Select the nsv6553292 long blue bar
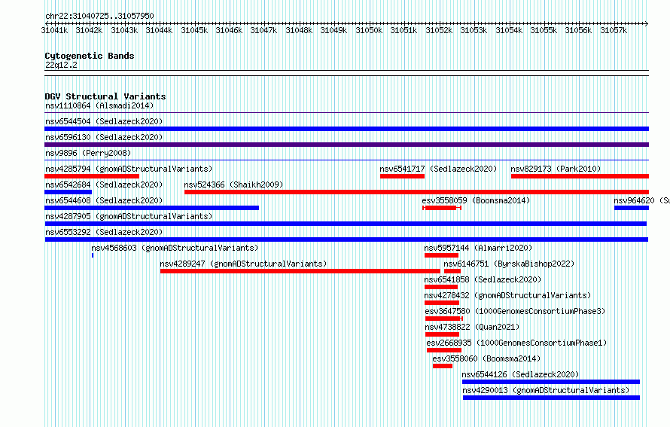 [x=346, y=239]
